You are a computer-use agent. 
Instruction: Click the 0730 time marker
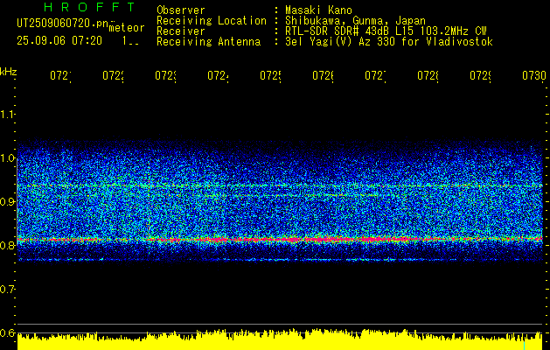point(534,76)
